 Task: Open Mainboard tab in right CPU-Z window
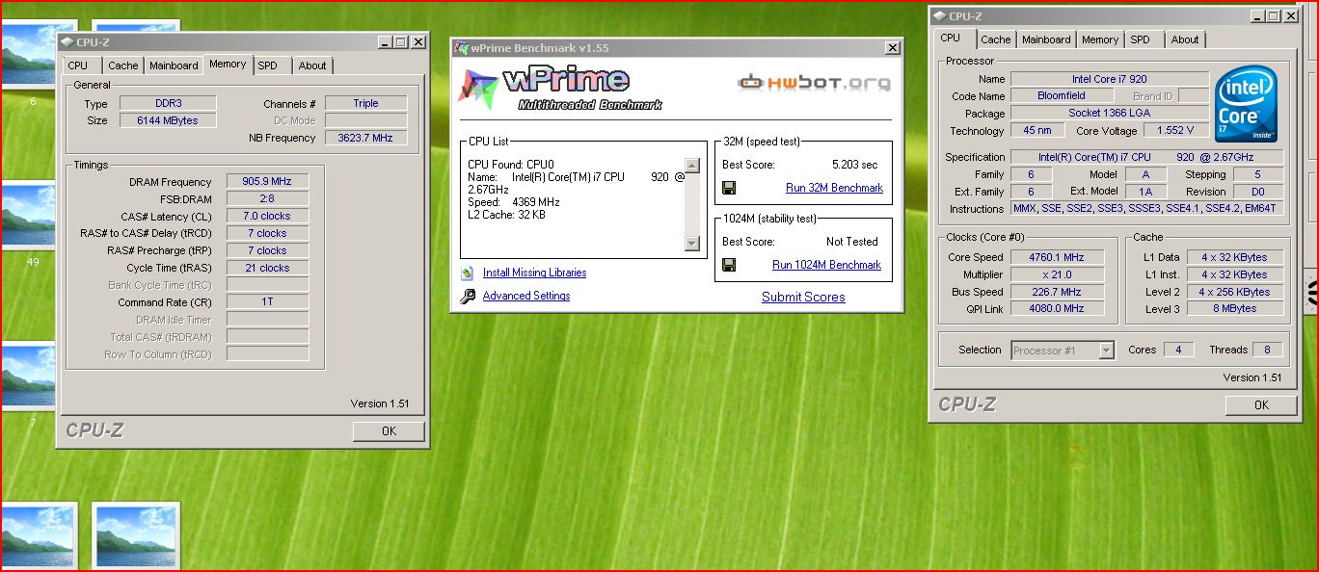[1046, 39]
